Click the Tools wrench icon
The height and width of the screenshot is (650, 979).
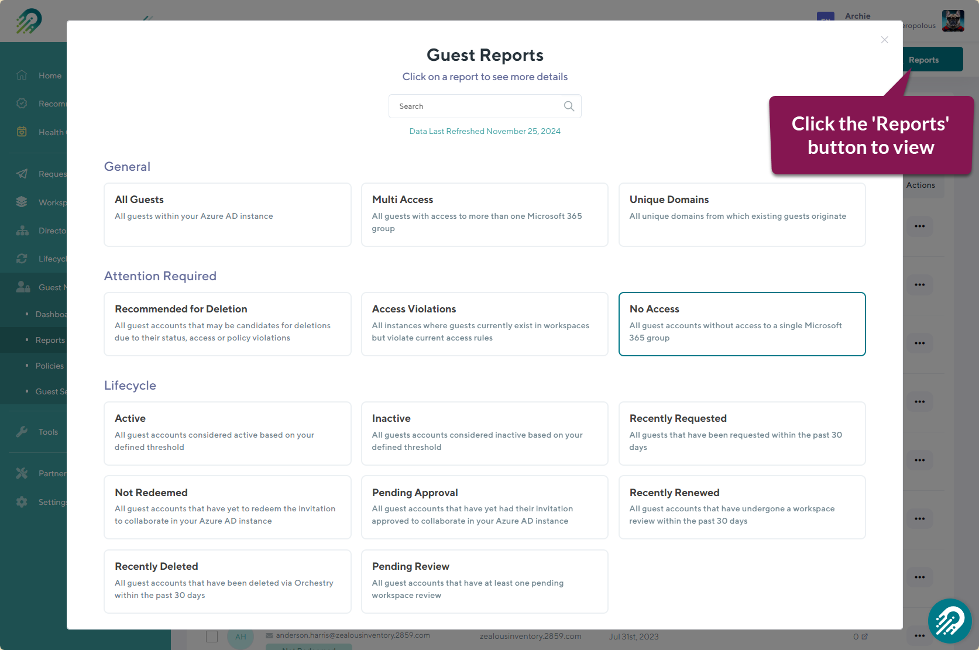point(22,432)
